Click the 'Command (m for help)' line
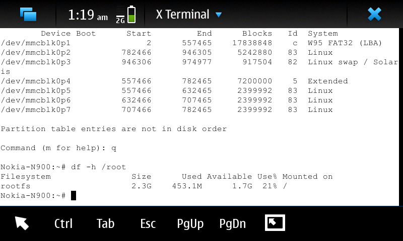Image resolution: width=403 pixels, height=241 pixels. (x=58, y=148)
